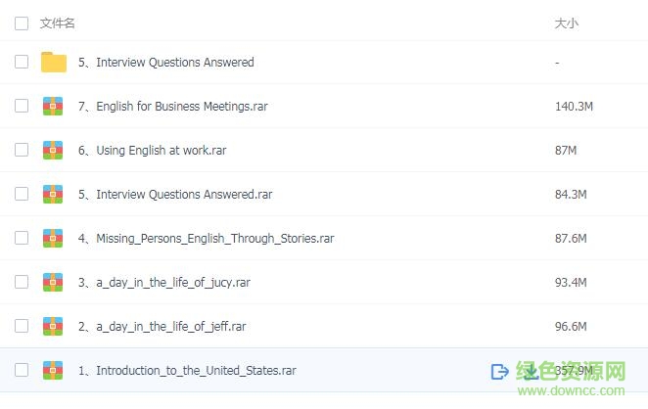Tick the checkbox for Introduction_to_the_United_States.rar
Screen dimensions: 648x409
(x=22, y=371)
